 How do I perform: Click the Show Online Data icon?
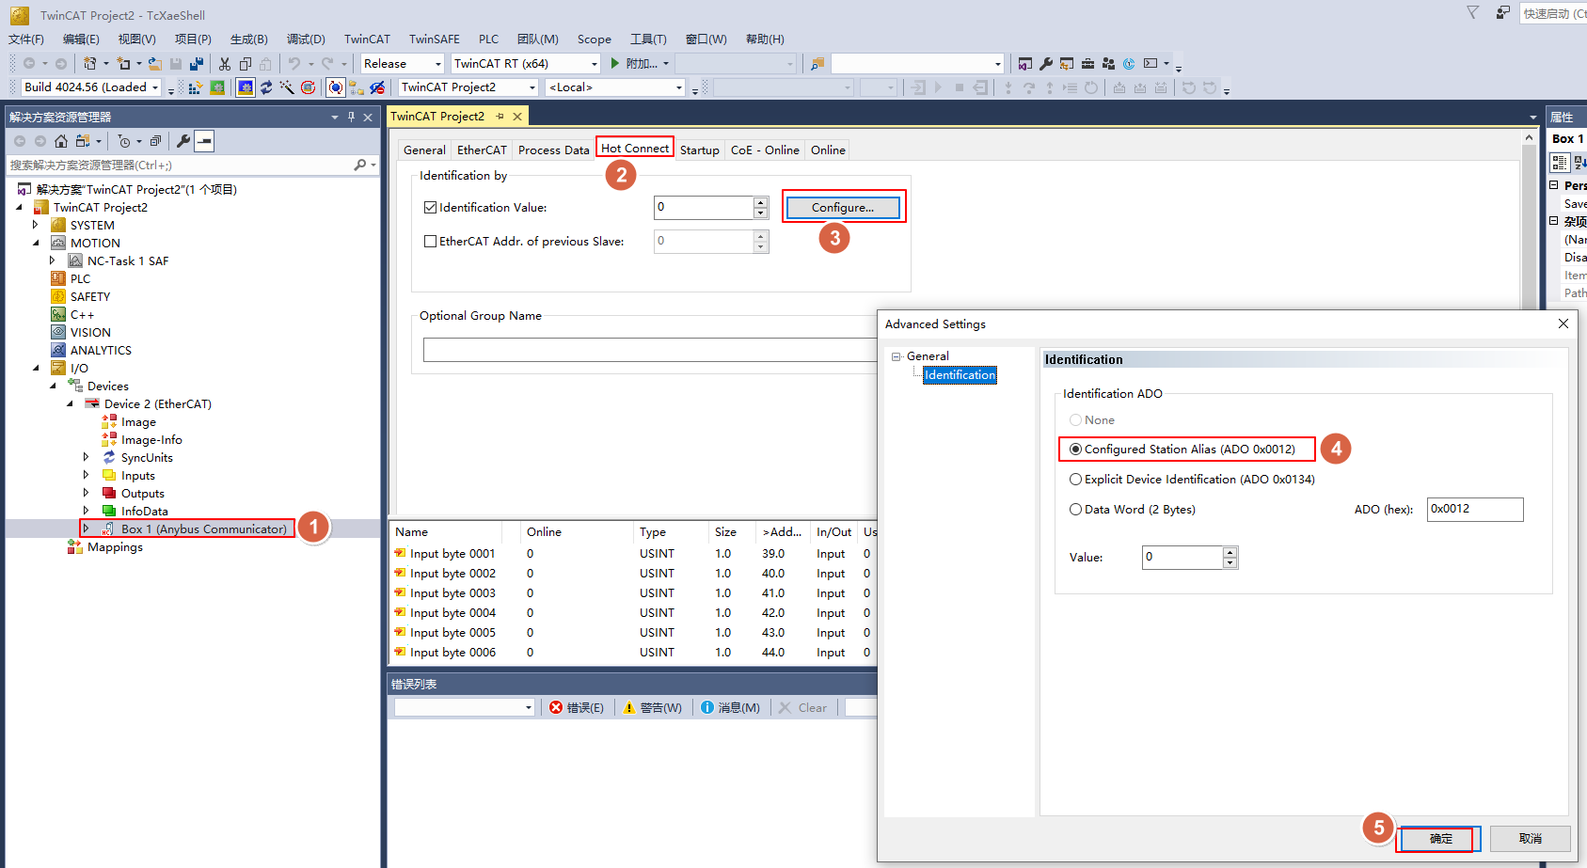[336, 87]
